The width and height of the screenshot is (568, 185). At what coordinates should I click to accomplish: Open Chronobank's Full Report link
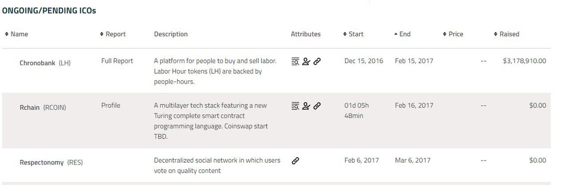tap(117, 61)
